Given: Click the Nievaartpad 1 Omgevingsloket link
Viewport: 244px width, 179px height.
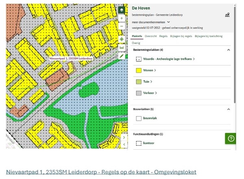Looking at the screenshot, I should 101,172.
